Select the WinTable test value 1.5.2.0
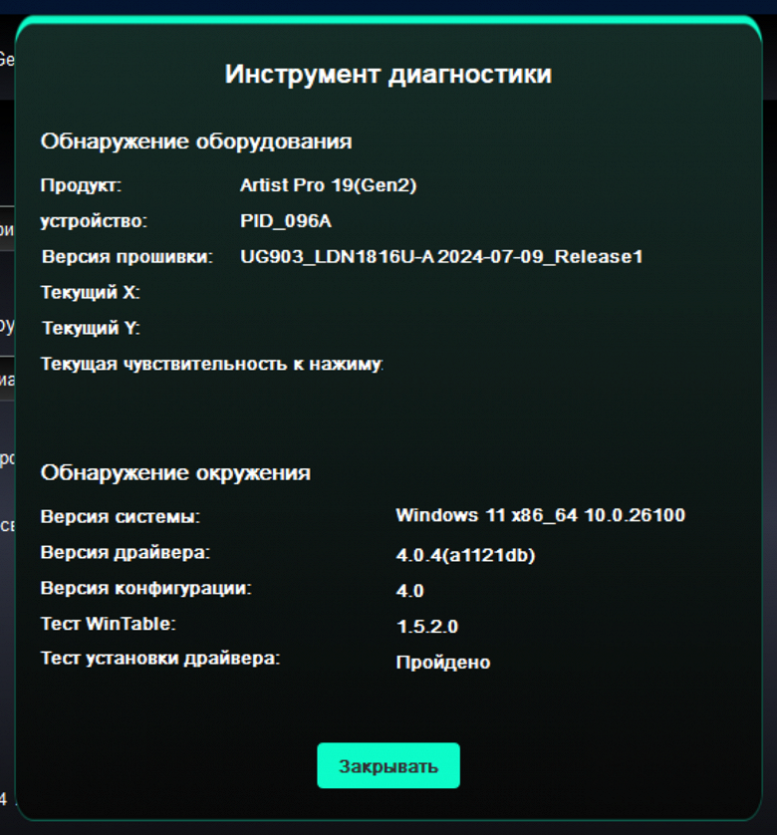Screen dimensions: 777x835 tap(427, 627)
